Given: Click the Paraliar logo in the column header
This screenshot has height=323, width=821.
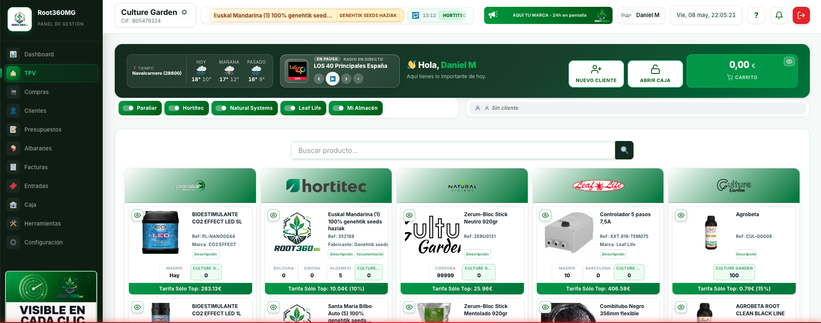Looking at the screenshot, I should tap(190, 186).
